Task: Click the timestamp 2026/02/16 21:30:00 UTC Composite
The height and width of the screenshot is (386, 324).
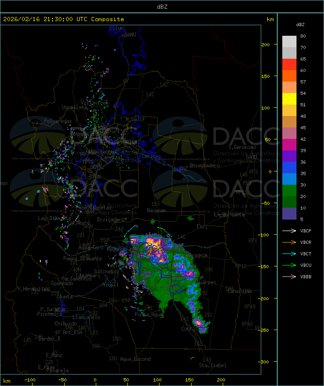Action: [x=64, y=19]
